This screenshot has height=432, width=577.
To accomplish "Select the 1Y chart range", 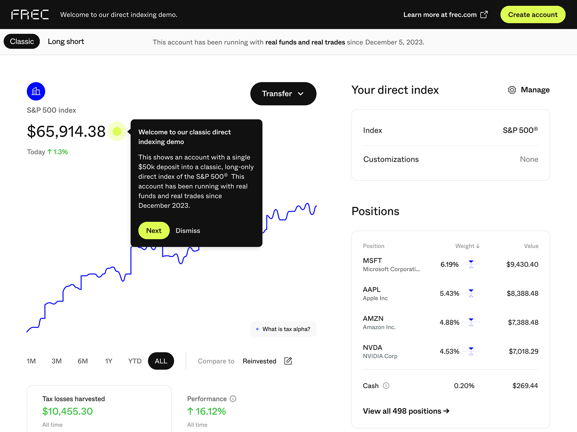I will click(108, 361).
